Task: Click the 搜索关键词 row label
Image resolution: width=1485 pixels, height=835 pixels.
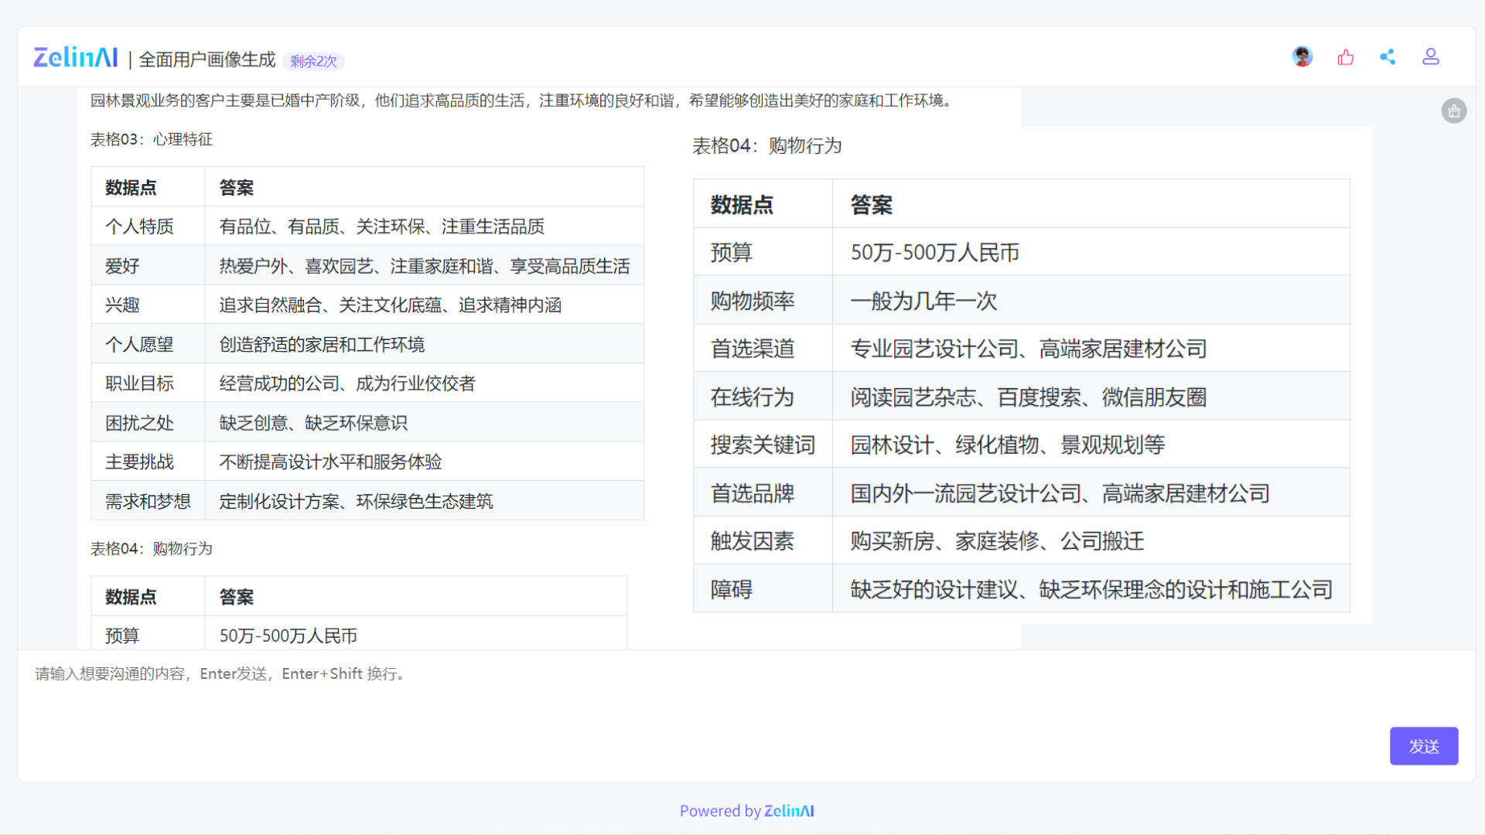Action: (x=763, y=445)
